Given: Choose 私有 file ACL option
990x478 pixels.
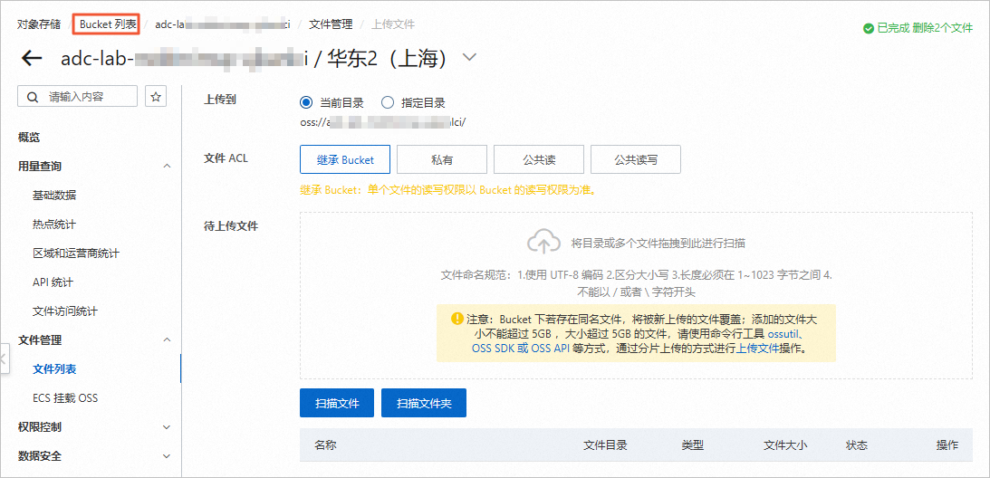Looking at the screenshot, I should pos(442,159).
